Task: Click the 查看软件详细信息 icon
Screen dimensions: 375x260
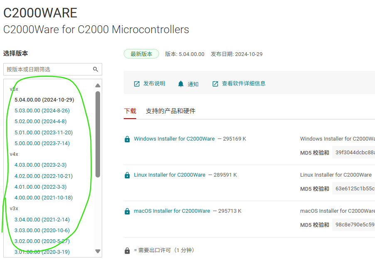Action: [x=215, y=83]
